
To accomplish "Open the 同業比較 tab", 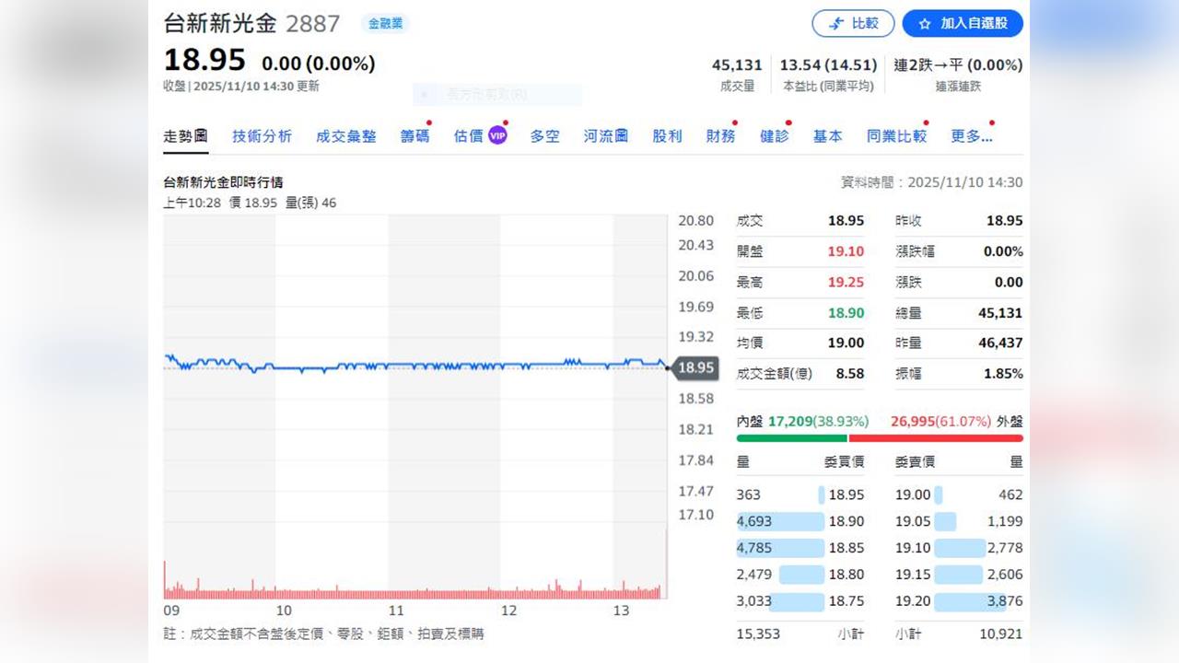I will 896,135.
